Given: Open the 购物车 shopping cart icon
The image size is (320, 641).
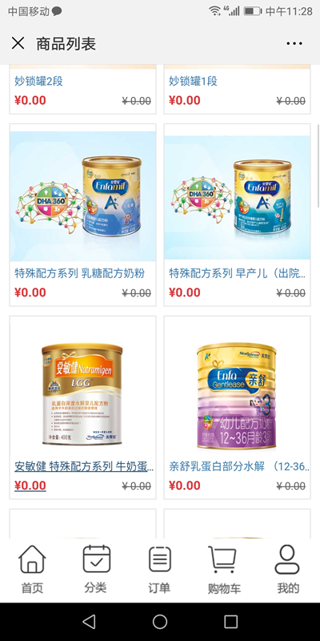Looking at the screenshot, I should [224, 570].
